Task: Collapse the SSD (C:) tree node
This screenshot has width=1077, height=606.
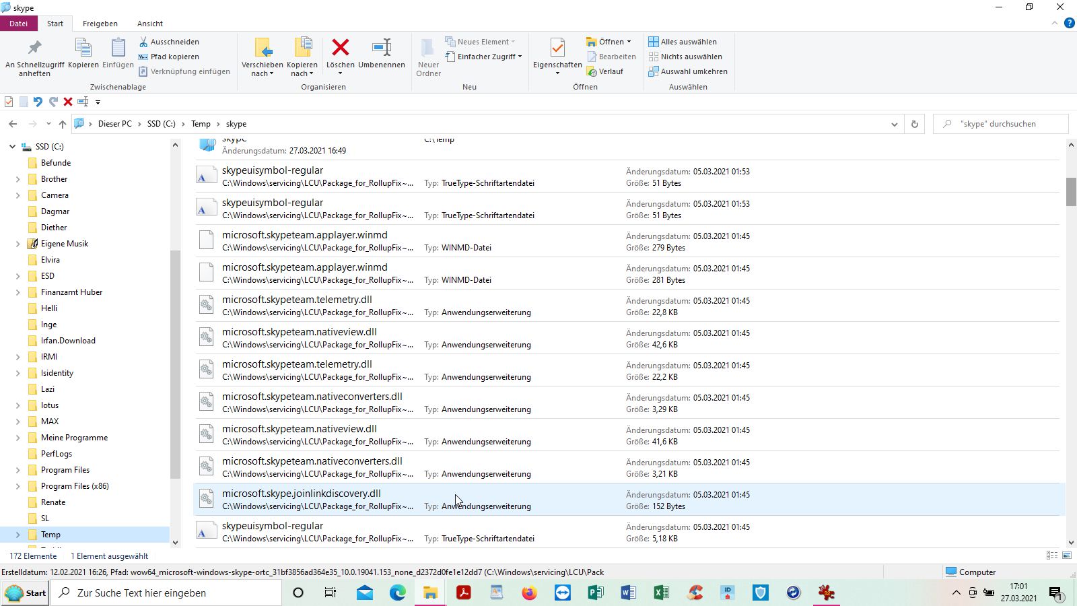Action: click(x=12, y=146)
